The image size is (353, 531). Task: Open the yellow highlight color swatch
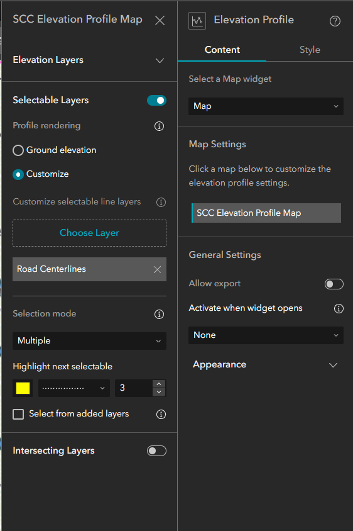[x=23, y=388]
